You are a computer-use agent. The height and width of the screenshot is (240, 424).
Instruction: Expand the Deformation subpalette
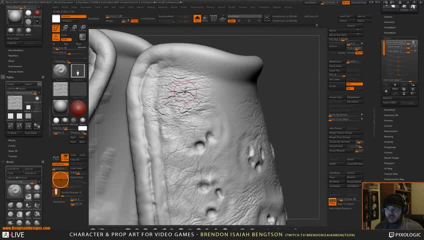[x=391, y=131]
